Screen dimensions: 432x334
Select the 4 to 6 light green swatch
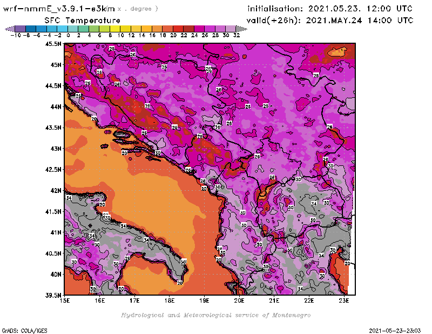[94, 29]
